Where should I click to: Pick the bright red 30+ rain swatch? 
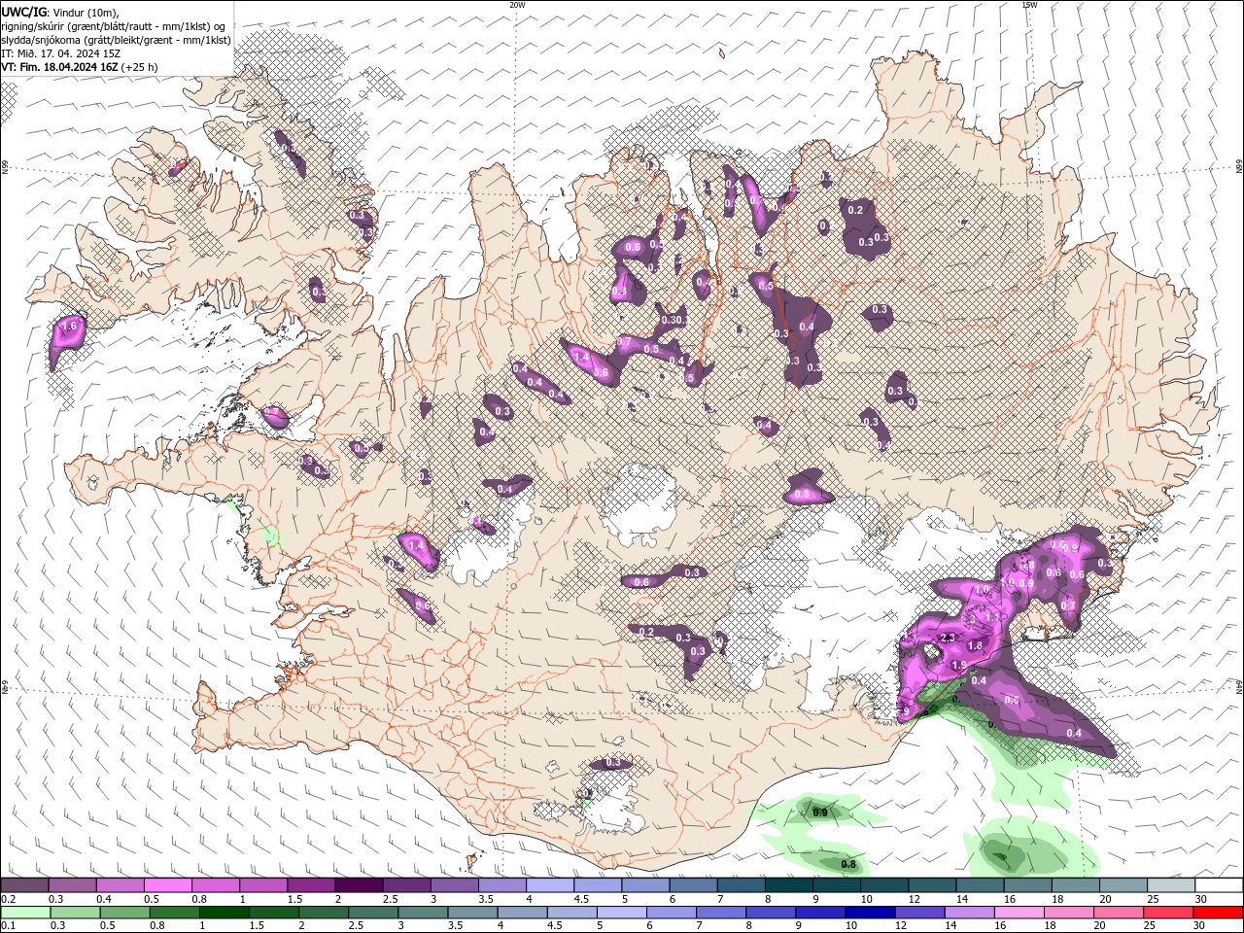point(1218,913)
